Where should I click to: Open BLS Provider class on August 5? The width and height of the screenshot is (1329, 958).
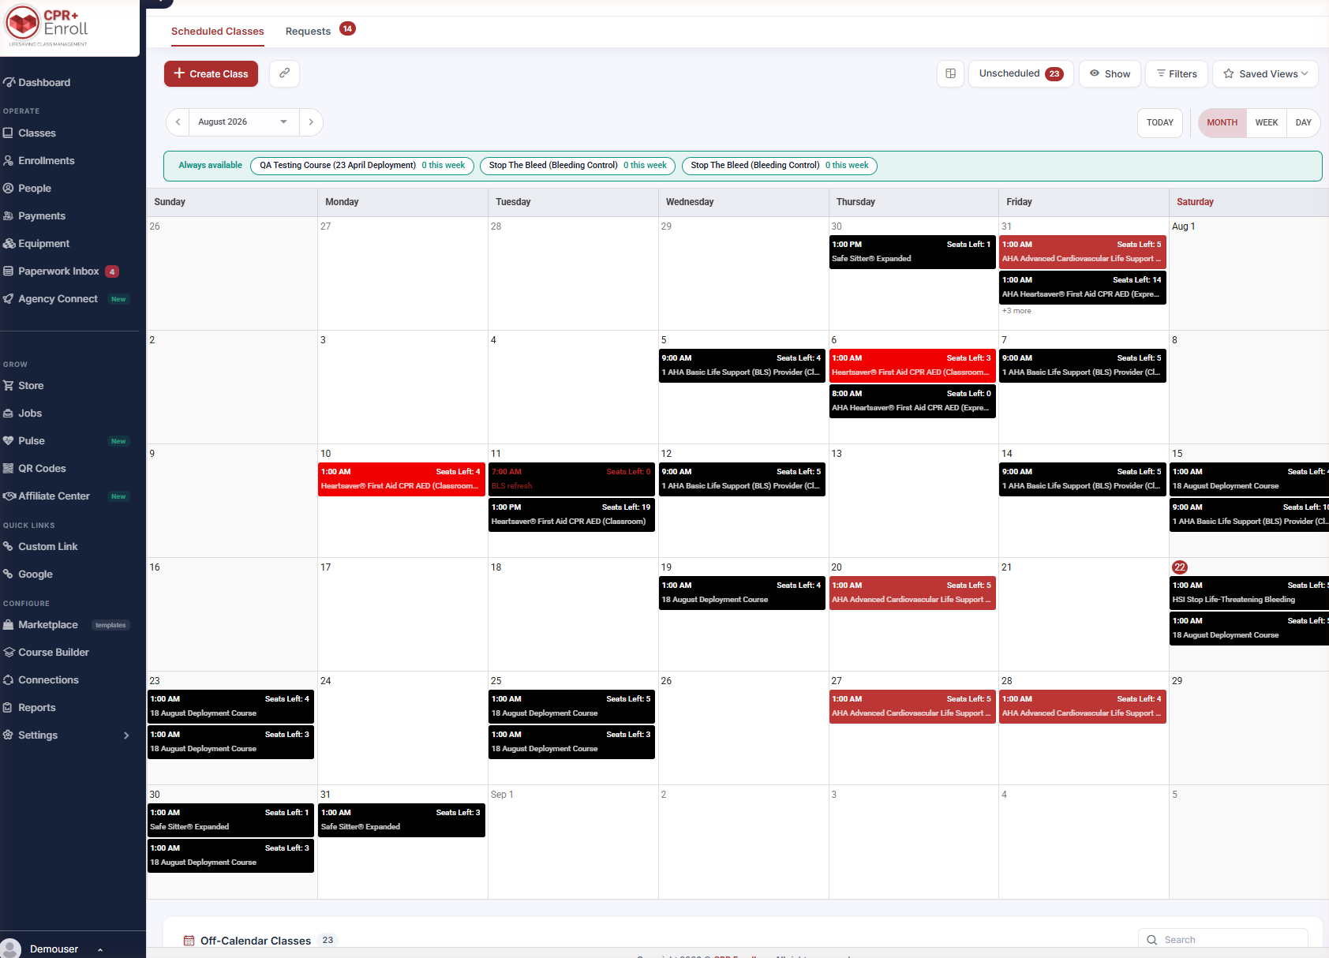[x=742, y=365]
